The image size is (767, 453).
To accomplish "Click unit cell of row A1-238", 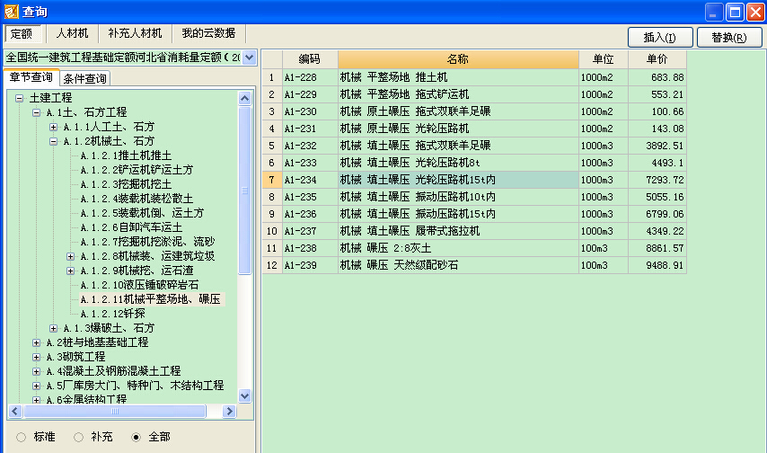I will click(x=604, y=248).
